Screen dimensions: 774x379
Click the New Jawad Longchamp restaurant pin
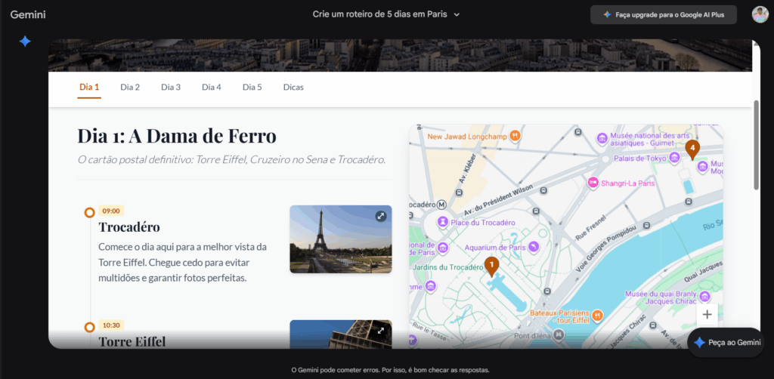pos(515,136)
